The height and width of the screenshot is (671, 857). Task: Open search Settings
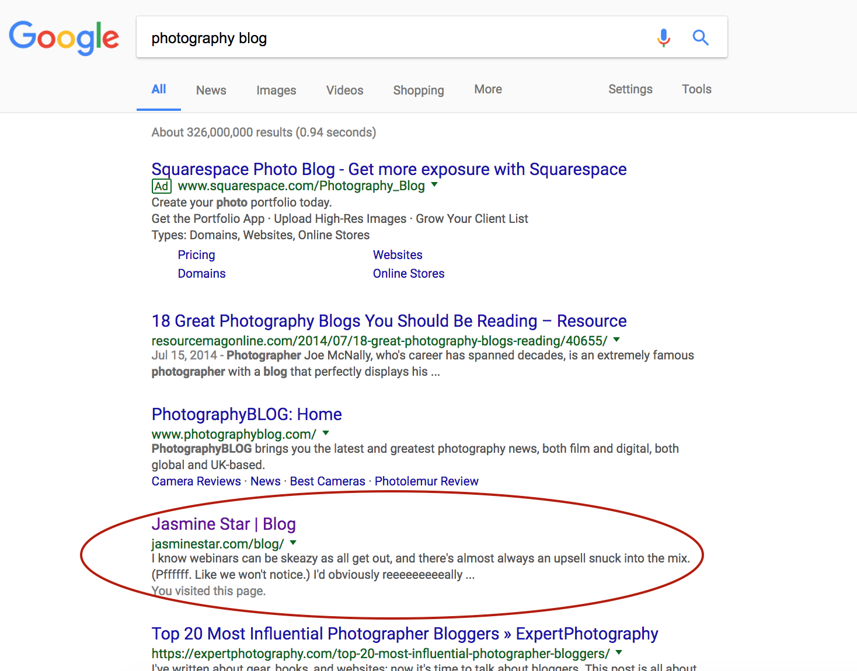pyautogui.click(x=630, y=89)
